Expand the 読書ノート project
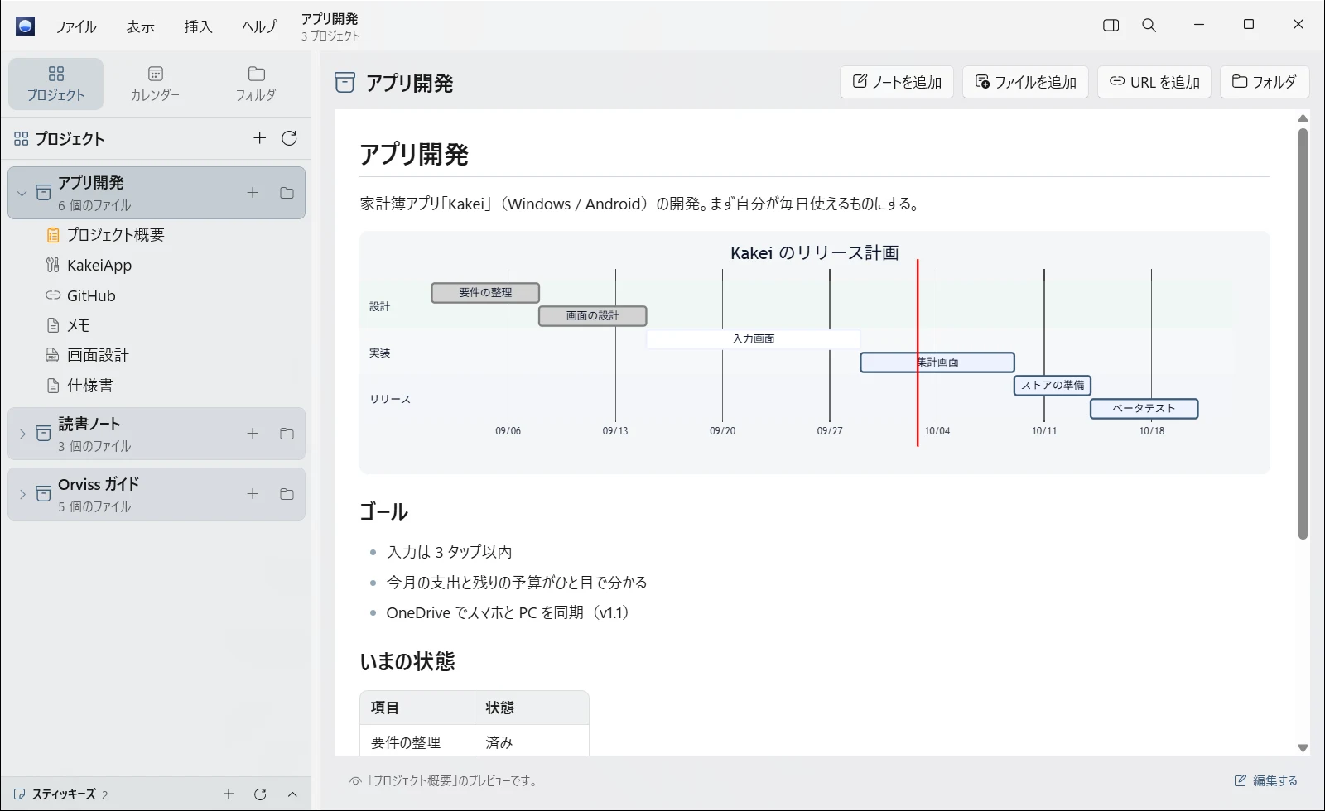 click(22, 434)
